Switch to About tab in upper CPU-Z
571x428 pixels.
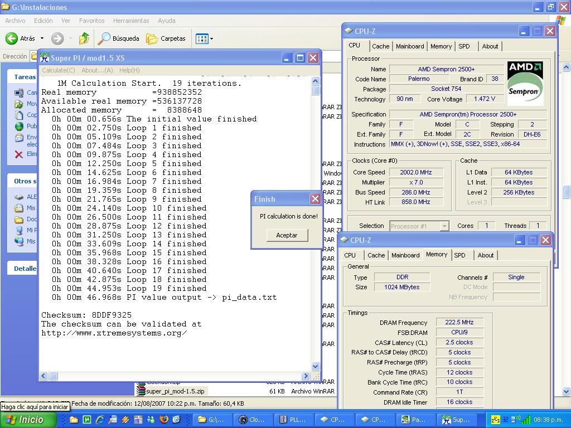[x=490, y=46]
